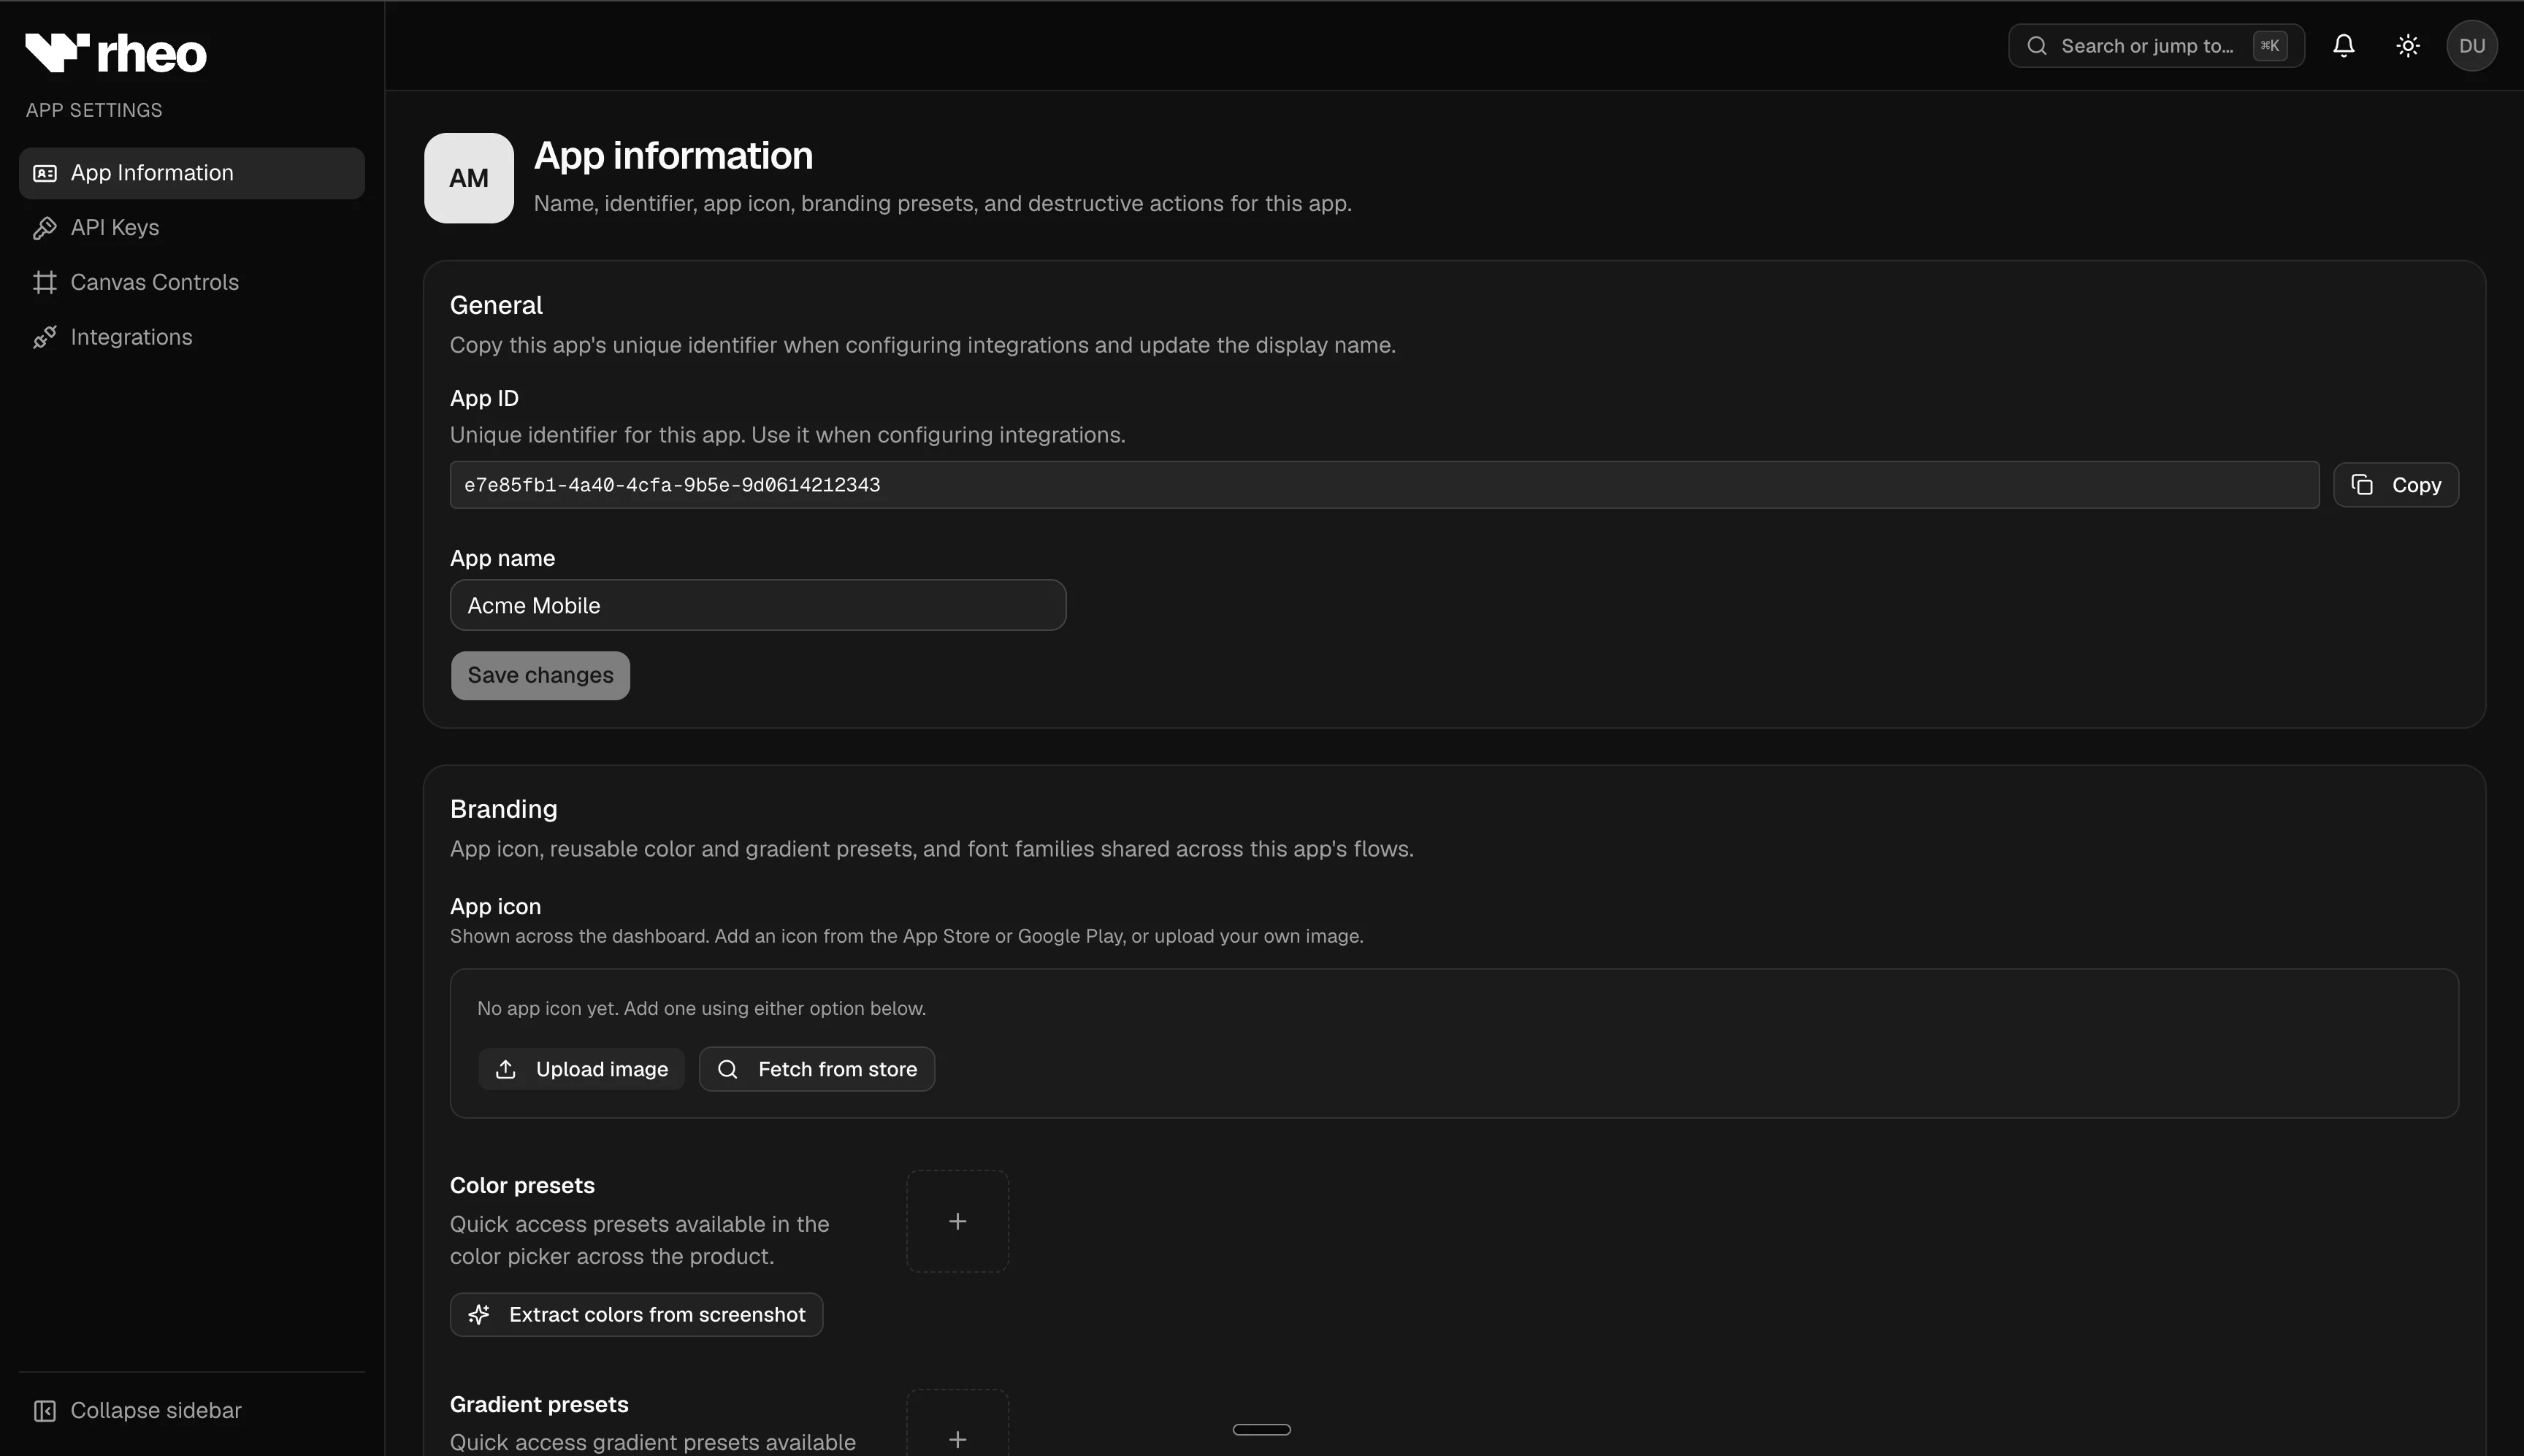The image size is (2524, 1456).
Task: Open the Canvas Controls settings page
Action: [x=192, y=283]
